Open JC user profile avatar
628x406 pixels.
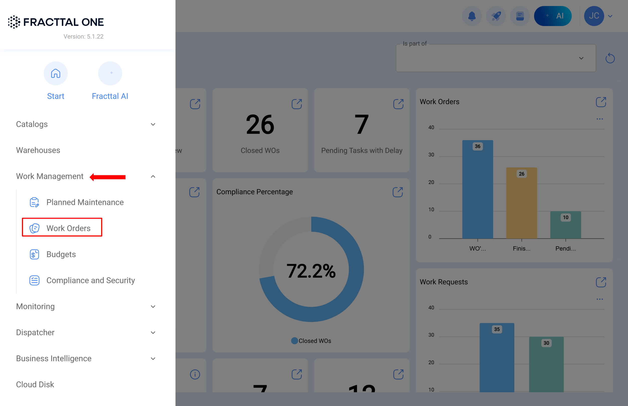pyautogui.click(x=594, y=16)
